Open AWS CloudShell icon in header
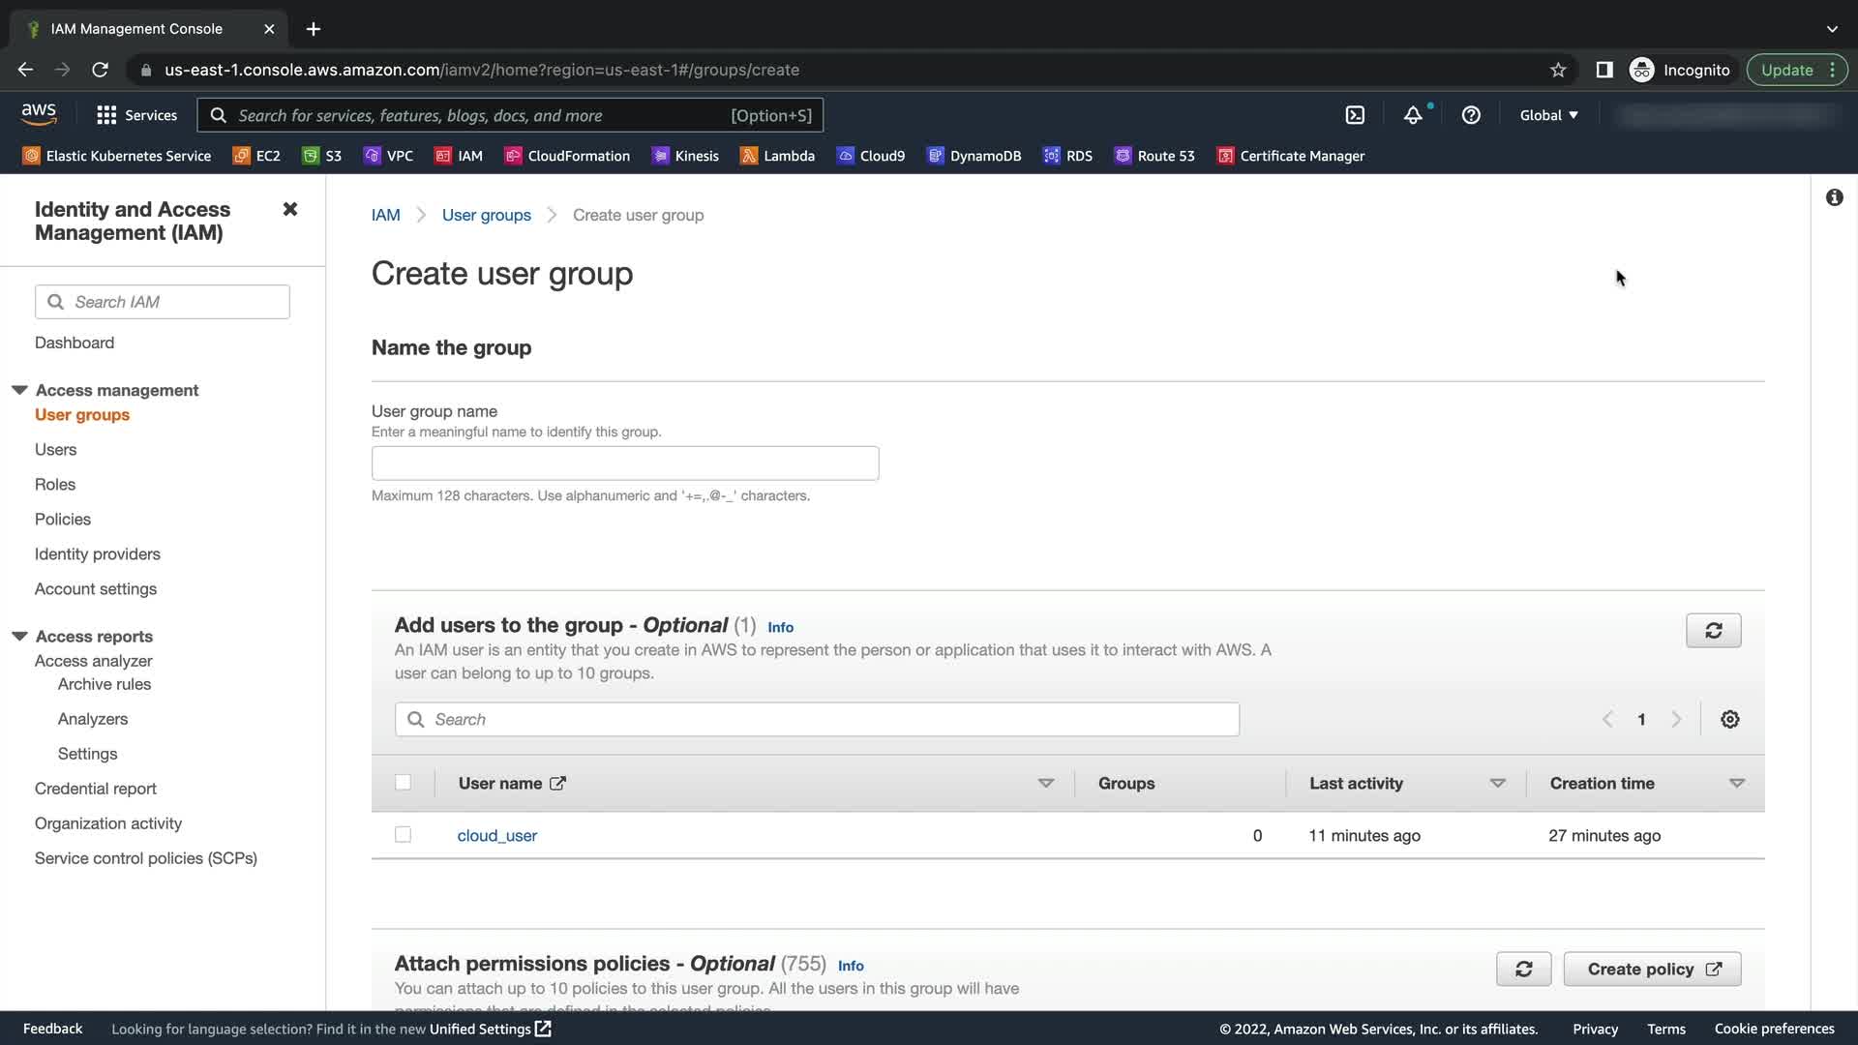 click(1355, 115)
